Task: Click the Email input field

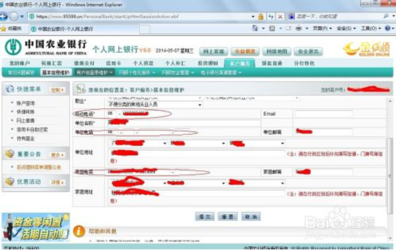Action: coord(324,114)
